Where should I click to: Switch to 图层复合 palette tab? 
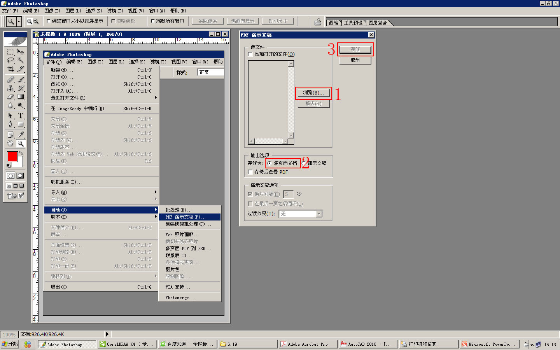point(378,23)
